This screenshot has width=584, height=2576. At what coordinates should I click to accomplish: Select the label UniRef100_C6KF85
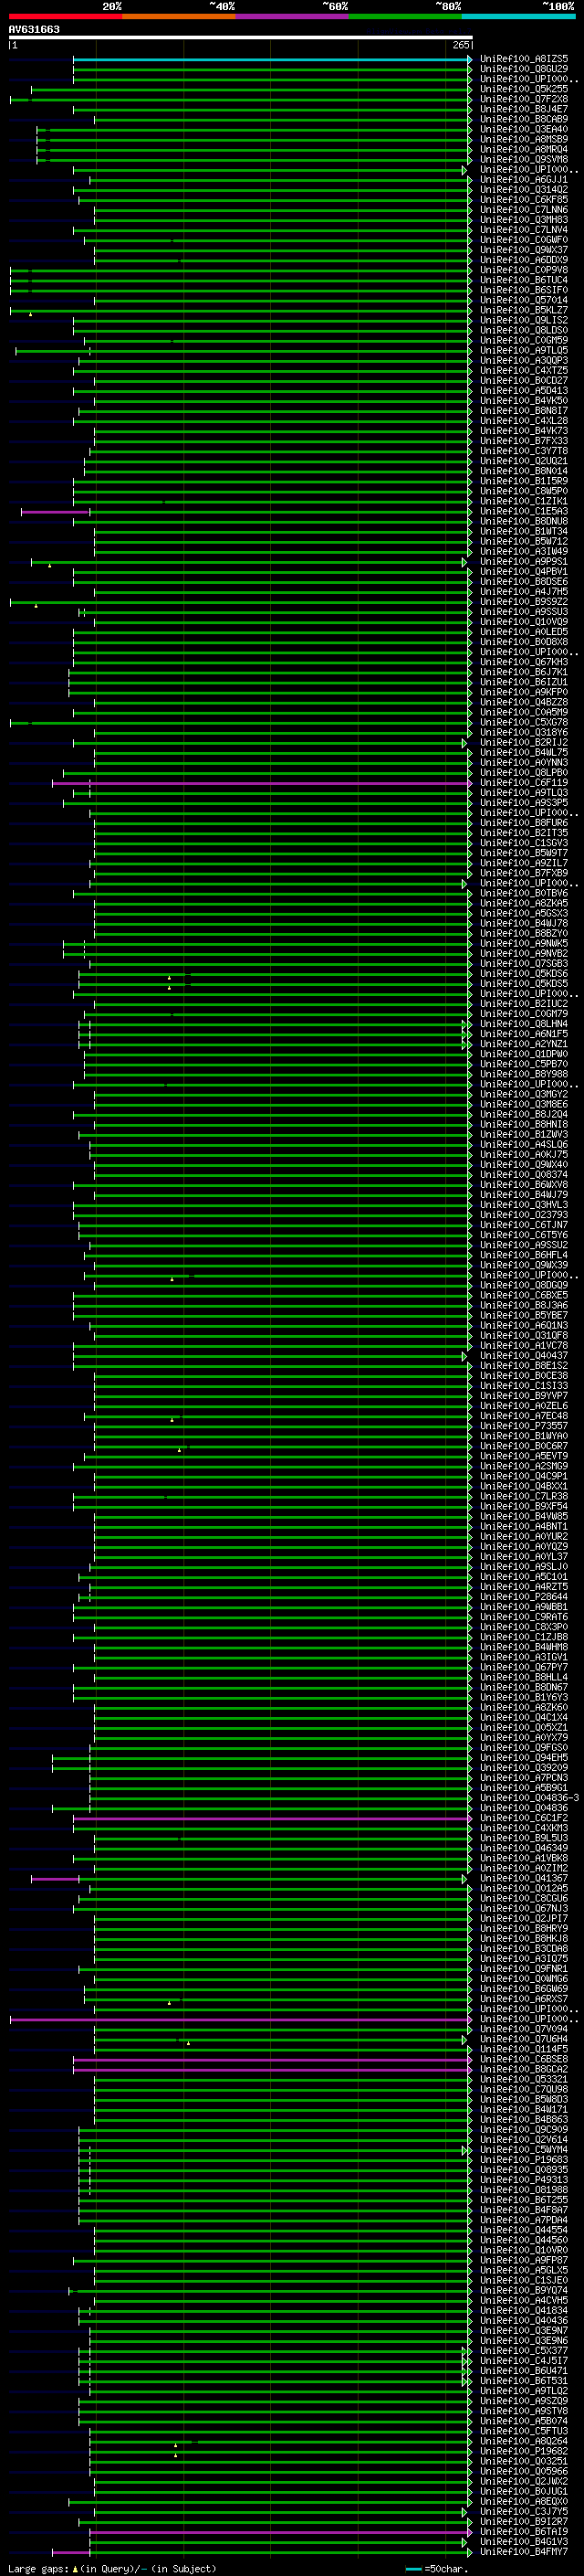[x=524, y=200]
